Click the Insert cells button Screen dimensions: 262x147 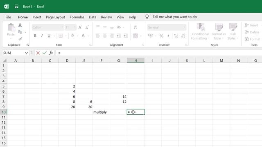[x=251, y=25]
